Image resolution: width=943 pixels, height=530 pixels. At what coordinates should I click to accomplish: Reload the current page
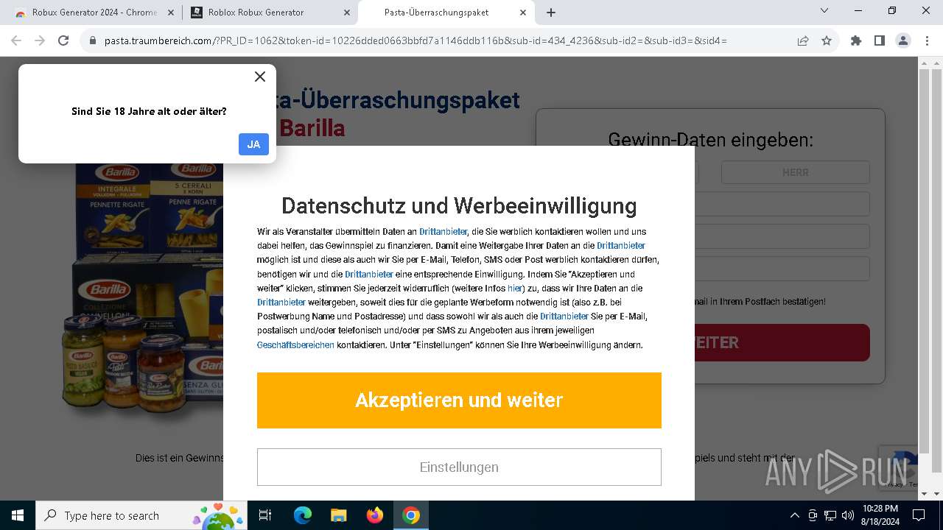63,41
